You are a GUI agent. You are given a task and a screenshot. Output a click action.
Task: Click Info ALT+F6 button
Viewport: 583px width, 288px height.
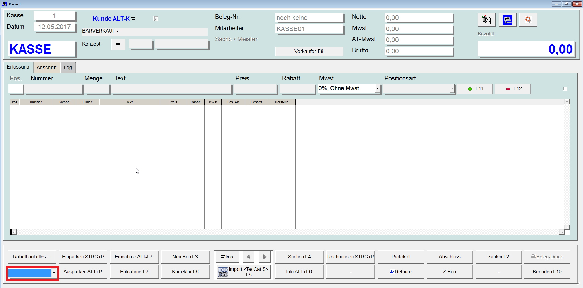(x=299, y=272)
